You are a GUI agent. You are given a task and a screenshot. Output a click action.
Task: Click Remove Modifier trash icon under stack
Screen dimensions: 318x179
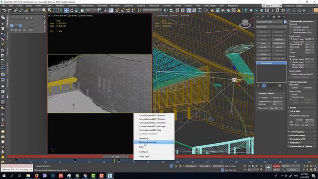point(279,86)
